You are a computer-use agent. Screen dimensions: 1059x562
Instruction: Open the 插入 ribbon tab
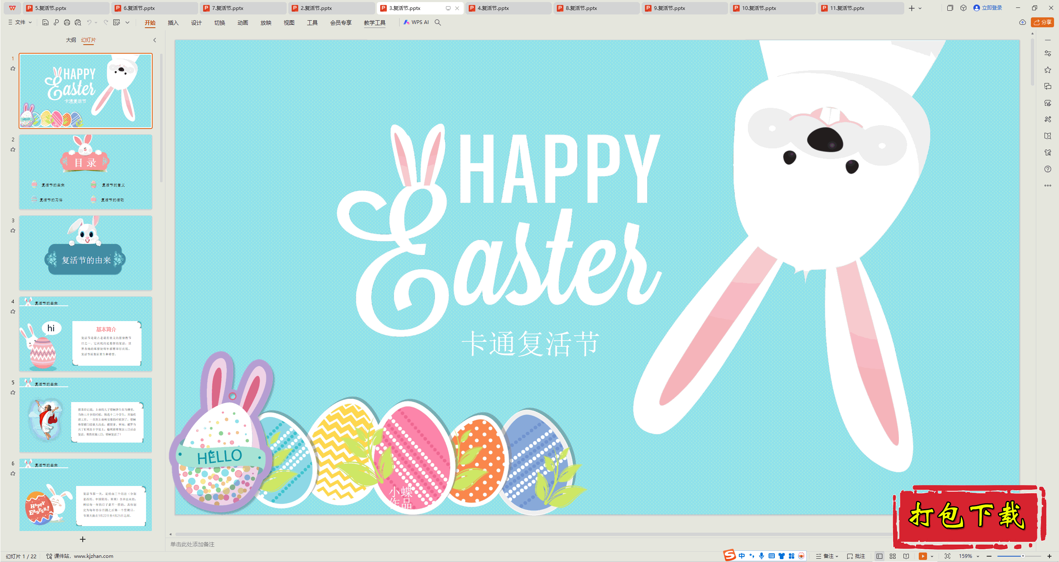[x=173, y=23]
